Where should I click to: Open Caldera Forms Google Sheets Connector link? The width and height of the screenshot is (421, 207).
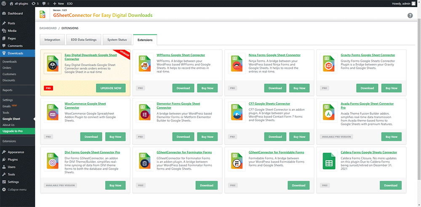coord(369,152)
